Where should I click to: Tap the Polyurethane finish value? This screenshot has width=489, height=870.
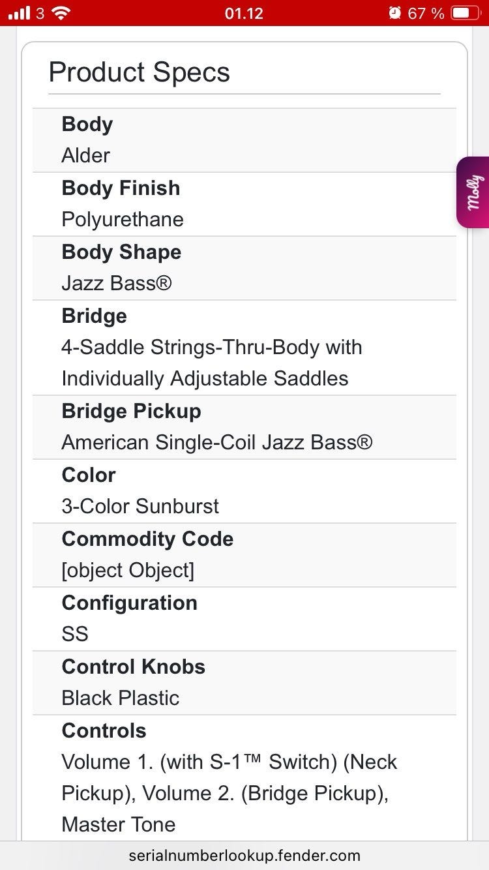123,219
